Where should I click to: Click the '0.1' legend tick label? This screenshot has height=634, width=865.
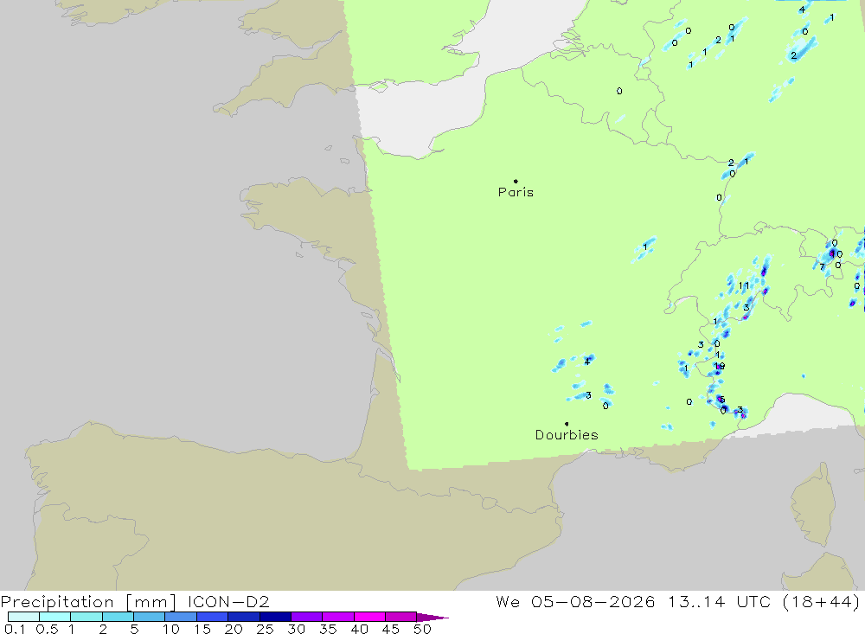click(x=15, y=629)
